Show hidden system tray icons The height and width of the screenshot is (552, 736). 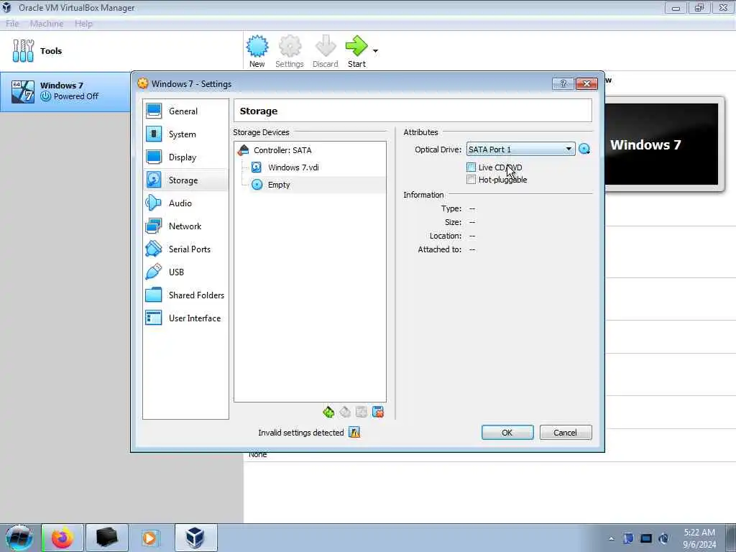(x=611, y=539)
